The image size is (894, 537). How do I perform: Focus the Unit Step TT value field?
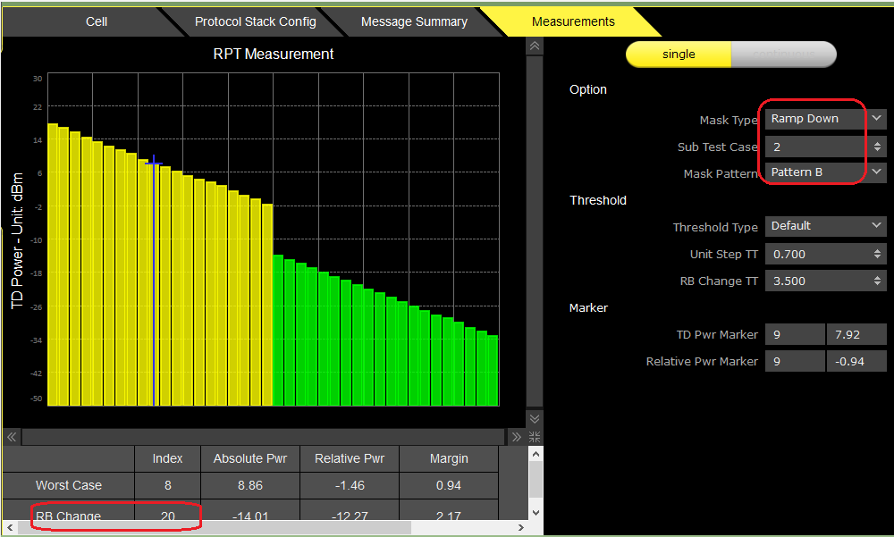(x=817, y=255)
